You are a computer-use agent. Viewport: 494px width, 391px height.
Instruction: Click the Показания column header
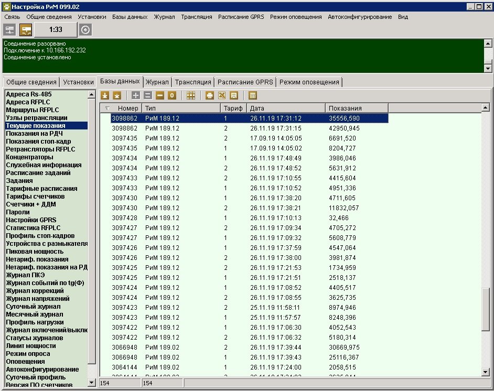coord(357,108)
